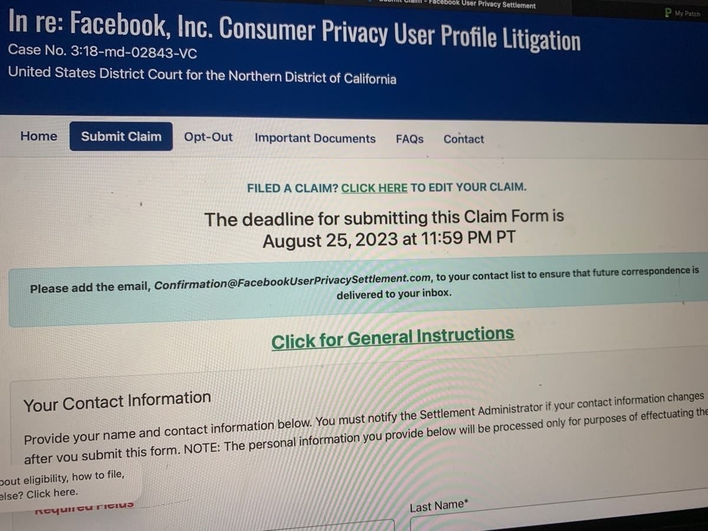Open Click for General Instructions

[x=393, y=333]
